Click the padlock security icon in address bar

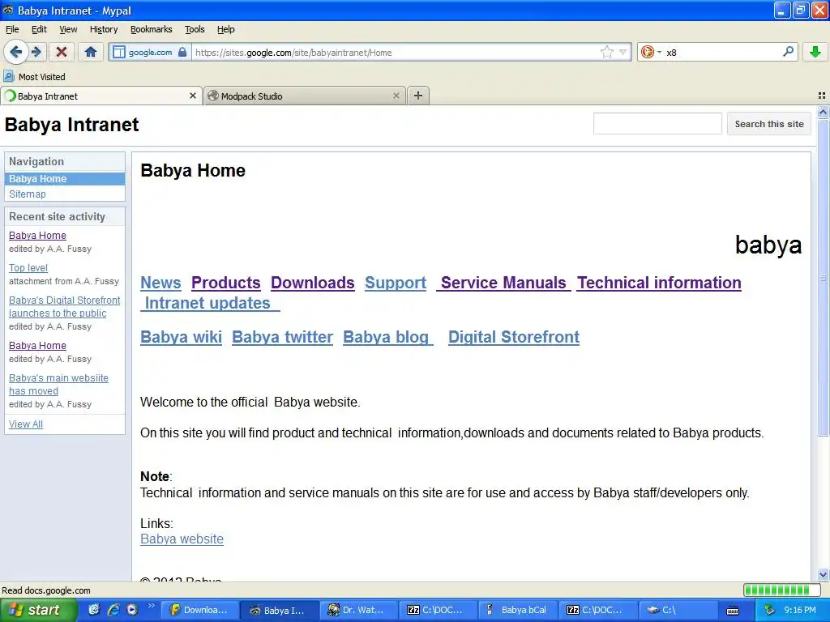(x=182, y=52)
